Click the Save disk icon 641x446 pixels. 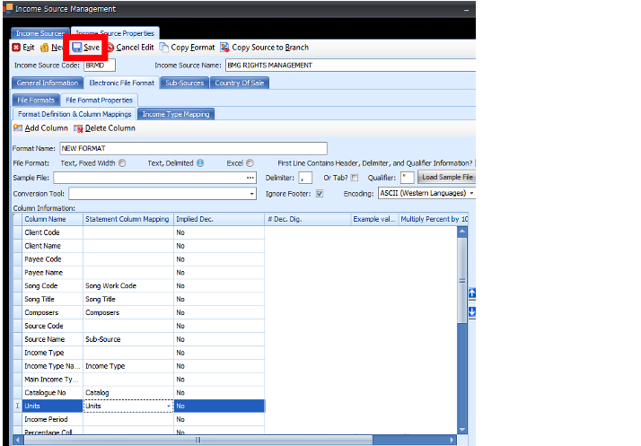(77, 48)
